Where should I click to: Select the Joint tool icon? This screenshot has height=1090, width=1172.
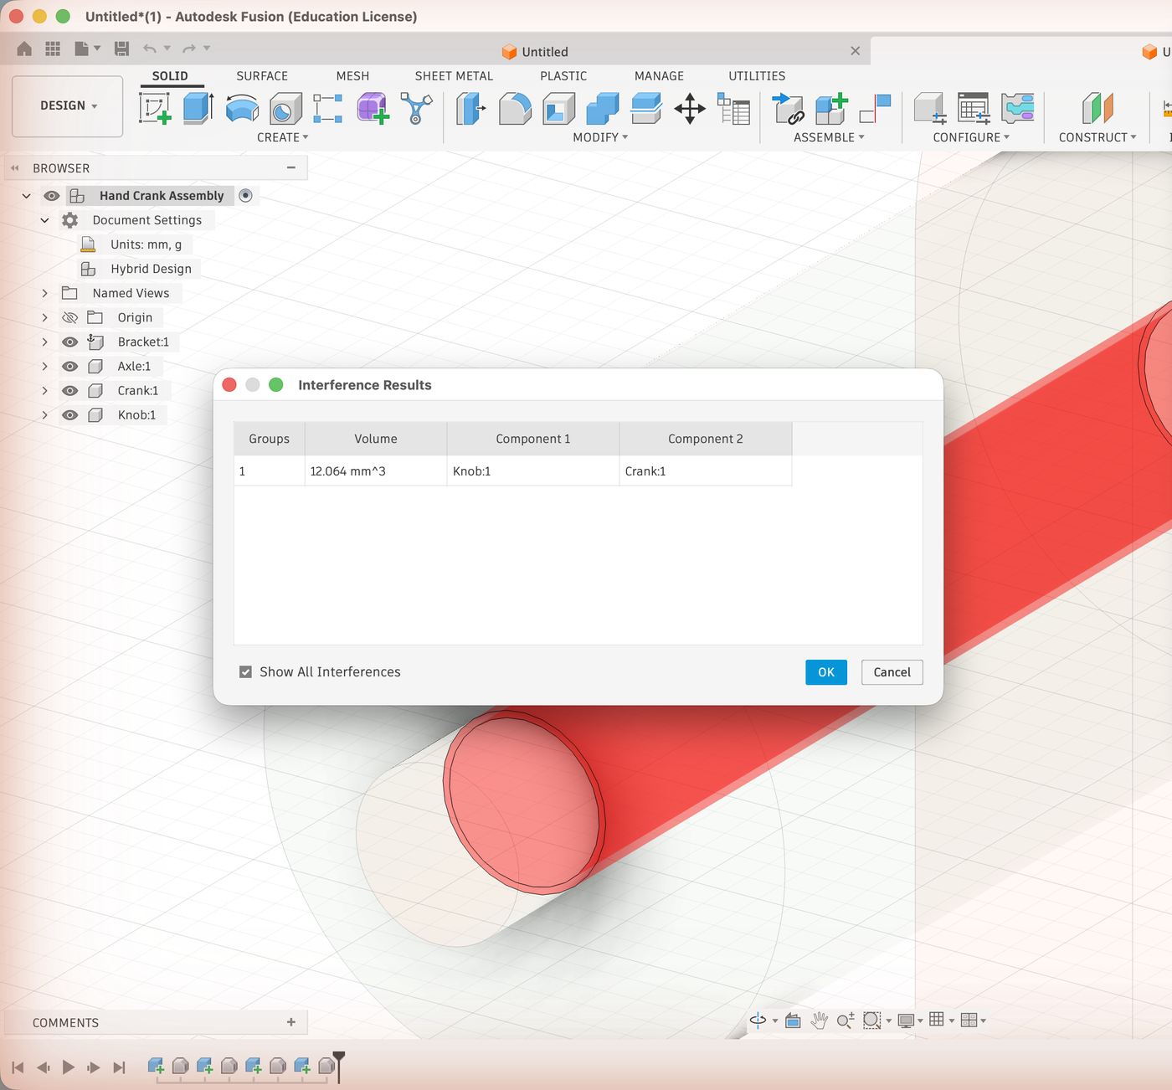coord(875,109)
